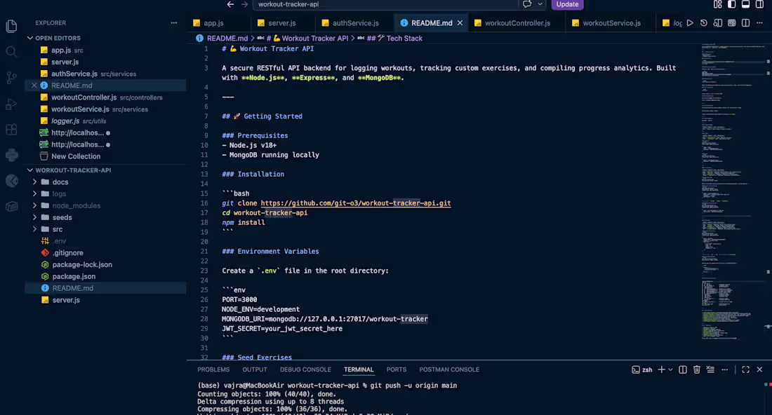Close README.md from Open Editors list
The image size is (772, 415).
(x=34, y=86)
